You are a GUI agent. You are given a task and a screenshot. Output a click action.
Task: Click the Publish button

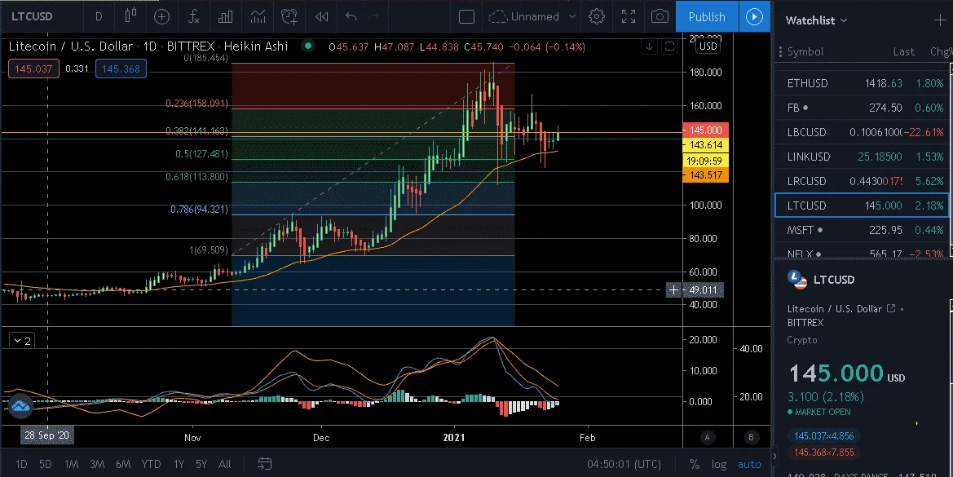(x=707, y=16)
